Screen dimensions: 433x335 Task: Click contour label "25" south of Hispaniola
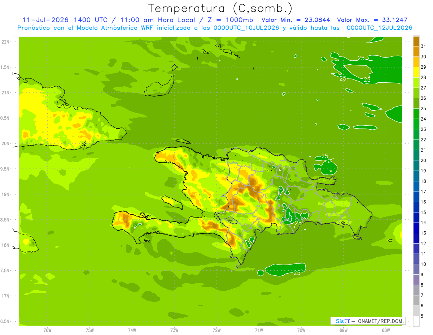[297, 273]
